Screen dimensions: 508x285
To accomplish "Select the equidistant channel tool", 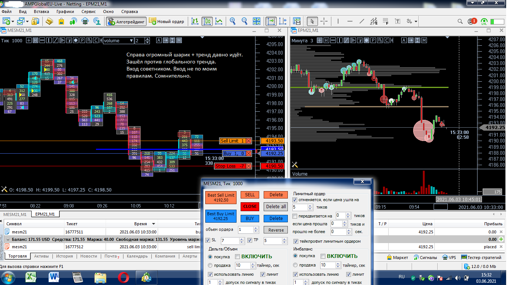I will [374, 21].
